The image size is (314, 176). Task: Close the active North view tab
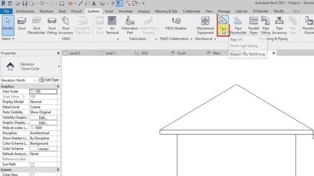(274, 53)
